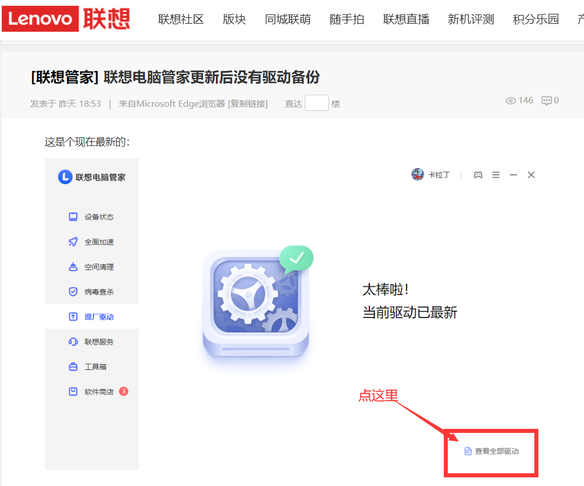Go to 同城联萌 section

tap(287, 19)
